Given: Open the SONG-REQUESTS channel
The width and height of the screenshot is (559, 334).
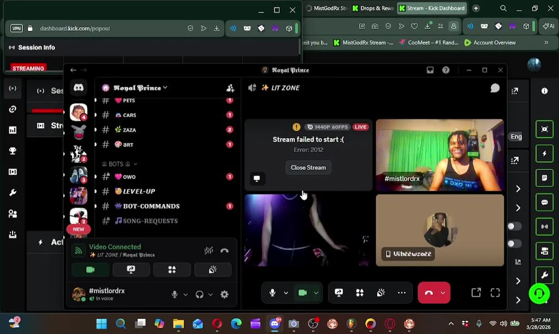Looking at the screenshot, I should pos(166,221).
